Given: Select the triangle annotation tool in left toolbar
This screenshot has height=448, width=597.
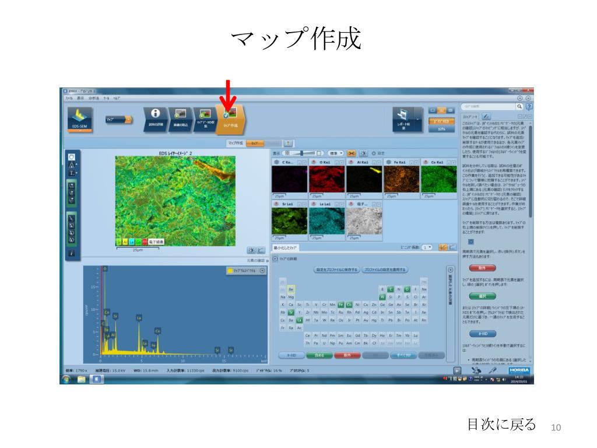Looking at the screenshot, I should tap(71, 165).
